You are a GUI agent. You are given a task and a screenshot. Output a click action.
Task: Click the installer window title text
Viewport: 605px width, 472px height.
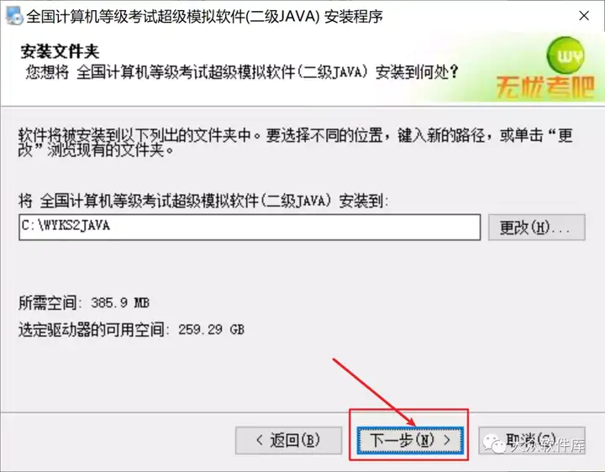click(204, 17)
